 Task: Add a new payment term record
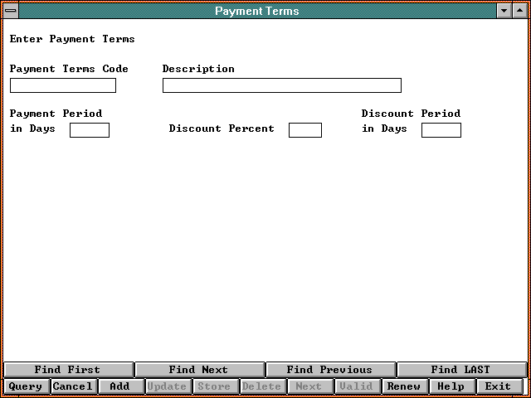pos(120,386)
